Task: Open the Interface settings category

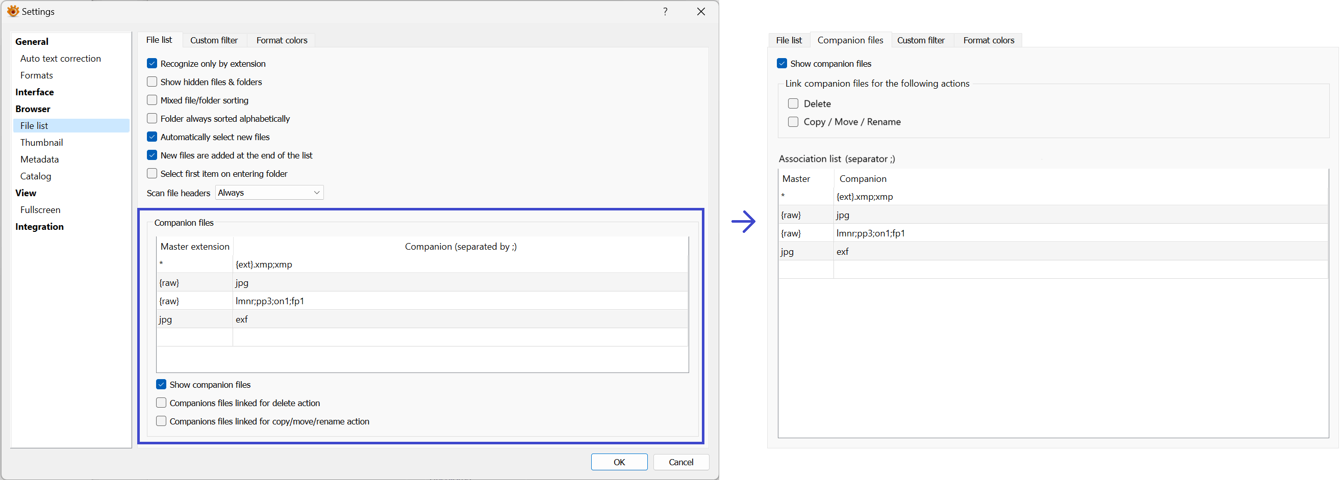Action: point(34,92)
